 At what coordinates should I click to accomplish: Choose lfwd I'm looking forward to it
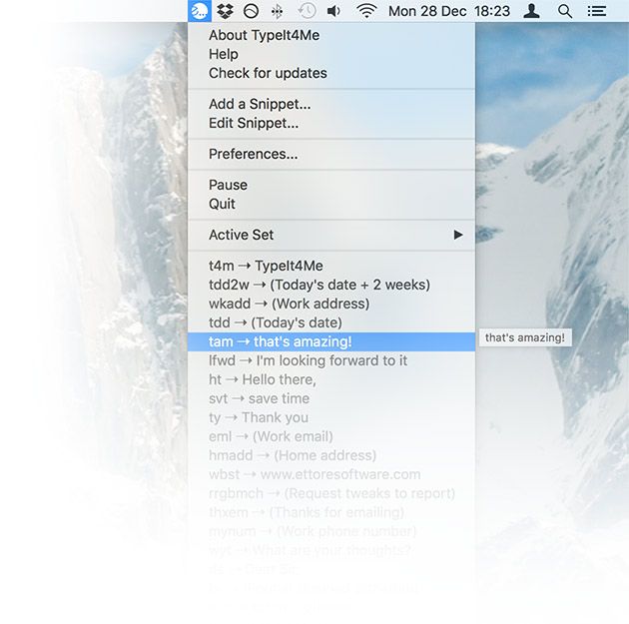pos(331,360)
